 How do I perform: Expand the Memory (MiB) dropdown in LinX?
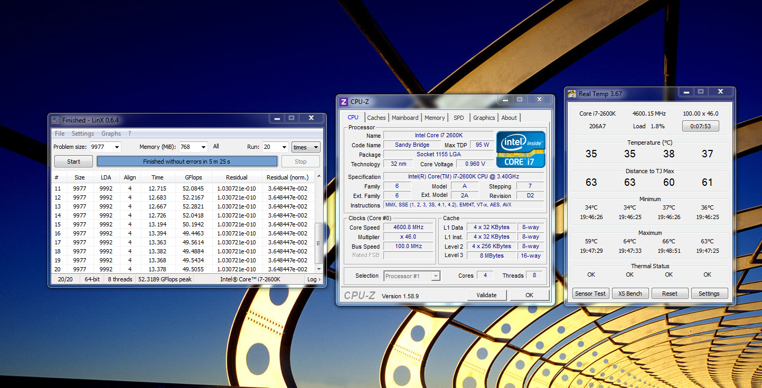tap(203, 147)
